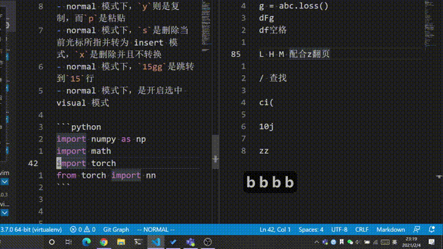Viewport: 443px width, 249px height.
Task: Click the ```python code fence line
Action: pos(79,127)
